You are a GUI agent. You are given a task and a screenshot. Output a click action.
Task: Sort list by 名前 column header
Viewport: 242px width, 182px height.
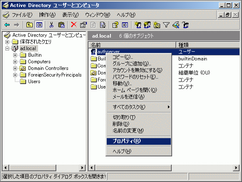tap(132, 45)
